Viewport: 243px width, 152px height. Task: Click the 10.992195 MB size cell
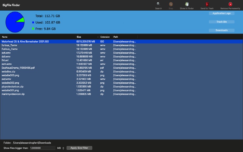coord(84,68)
